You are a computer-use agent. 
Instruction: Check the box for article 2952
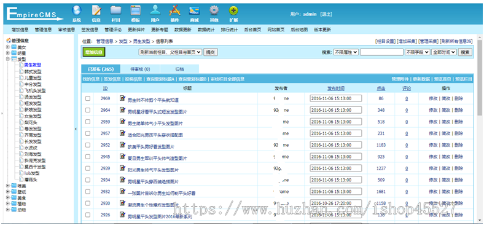pos(88,145)
